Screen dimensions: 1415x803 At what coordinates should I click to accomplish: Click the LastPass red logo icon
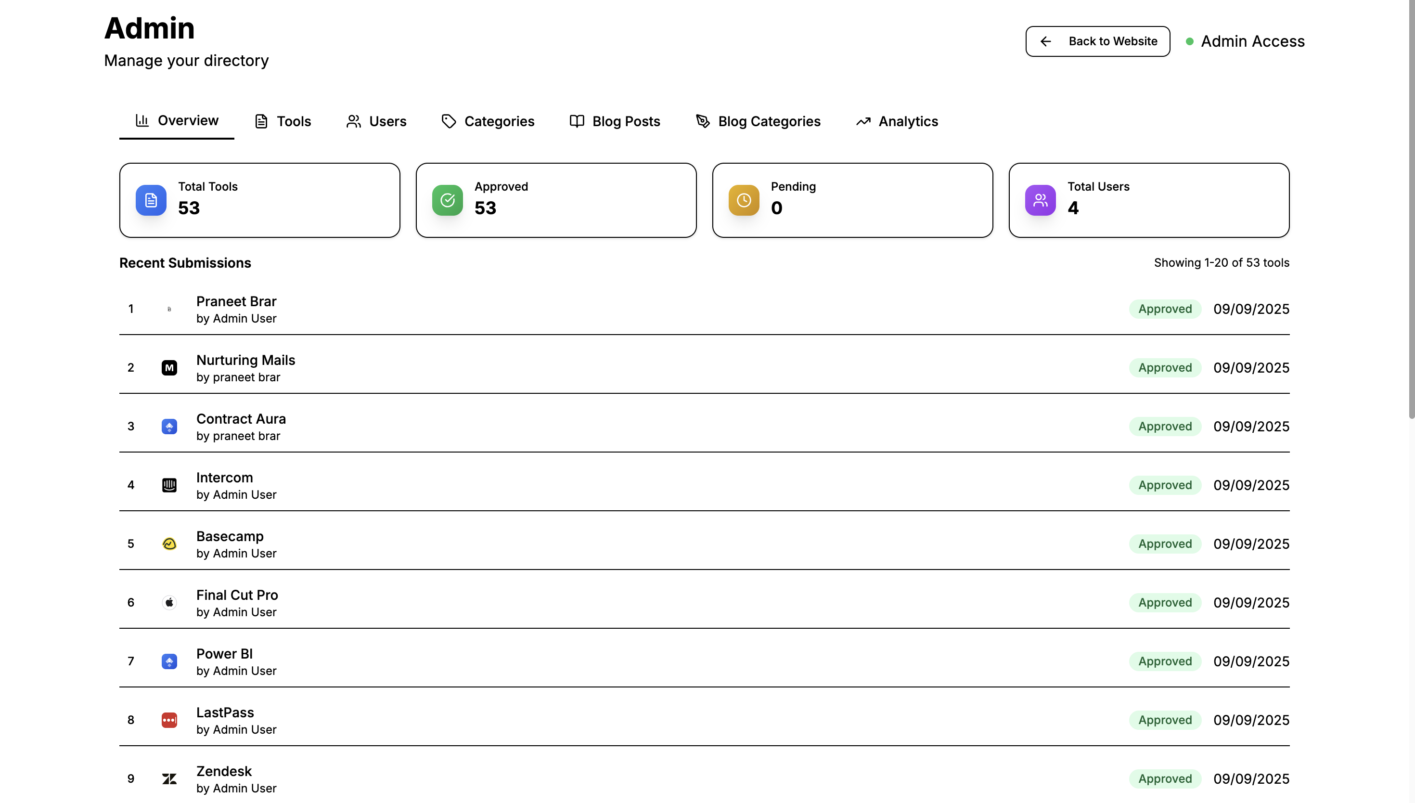(169, 720)
